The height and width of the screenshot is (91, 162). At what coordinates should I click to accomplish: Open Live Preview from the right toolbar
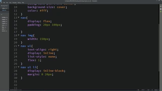161,6
